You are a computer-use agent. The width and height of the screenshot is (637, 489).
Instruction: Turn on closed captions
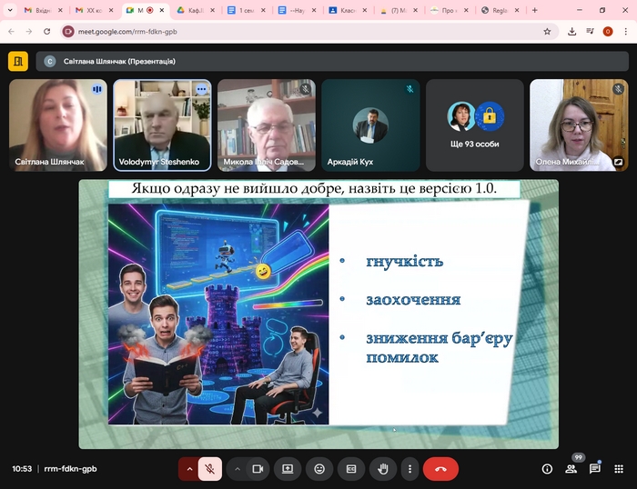[x=351, y=469]
